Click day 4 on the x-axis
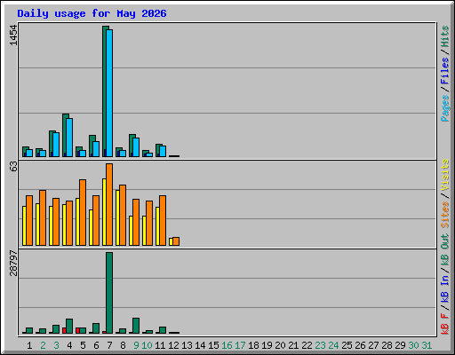Image resolution: width=455 pixels, height=355 pixels. 69,345
